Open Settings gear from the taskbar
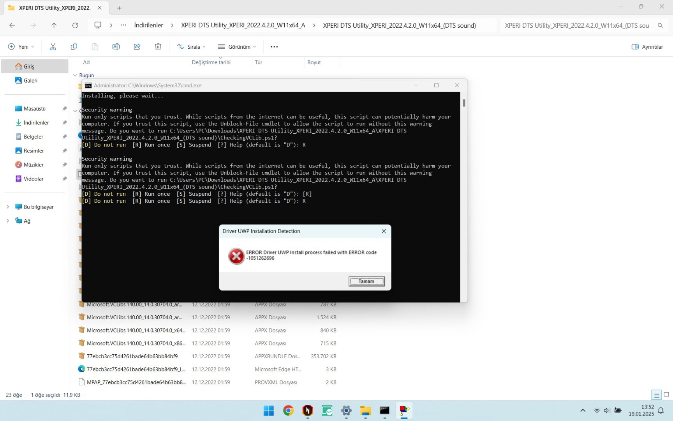Screen dimensions: 673x421 (346, 410)
